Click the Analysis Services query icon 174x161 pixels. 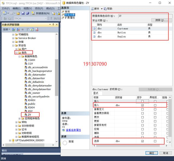[x=58, y=13]
